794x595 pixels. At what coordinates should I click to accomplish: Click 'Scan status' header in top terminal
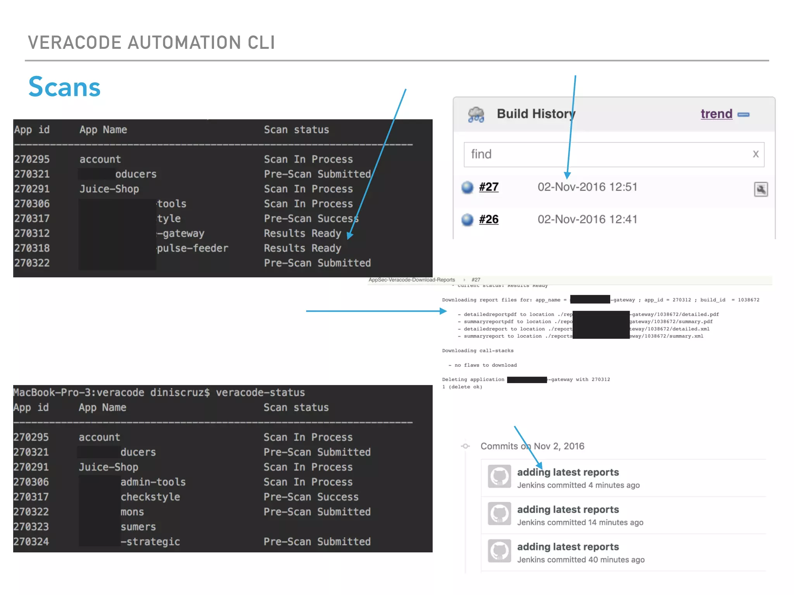tap(297, 130)
